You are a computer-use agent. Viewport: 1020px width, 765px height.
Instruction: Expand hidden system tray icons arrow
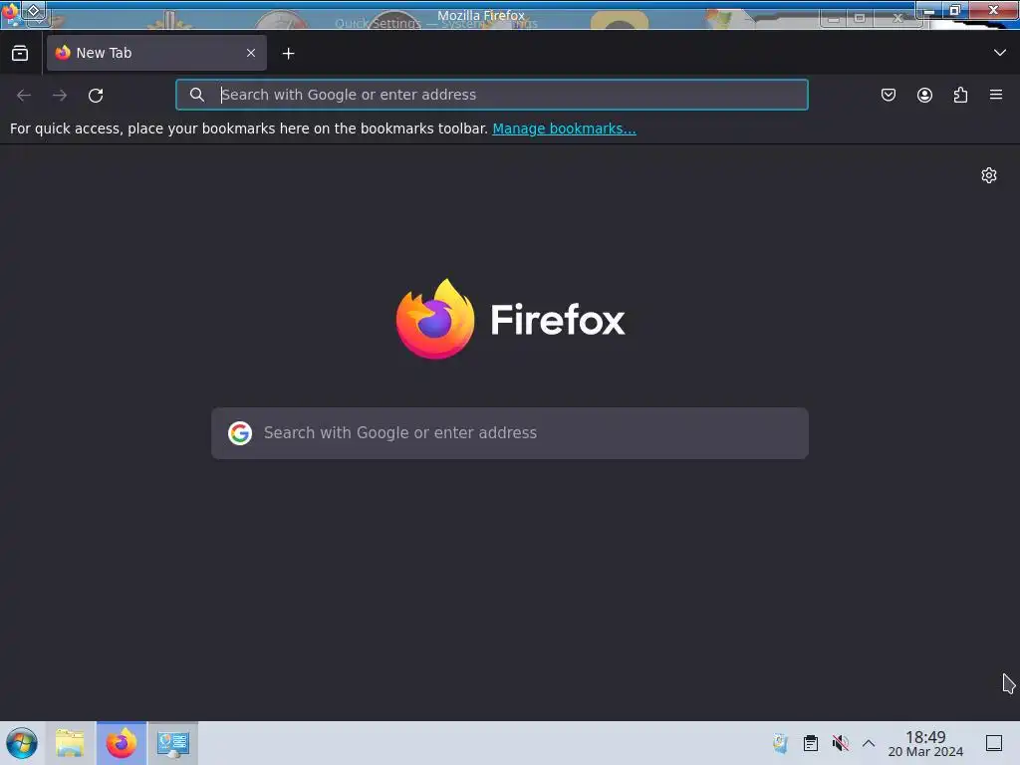click(x=869, y=743)
